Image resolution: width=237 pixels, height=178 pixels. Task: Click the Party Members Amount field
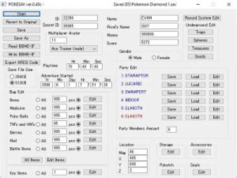172,130
